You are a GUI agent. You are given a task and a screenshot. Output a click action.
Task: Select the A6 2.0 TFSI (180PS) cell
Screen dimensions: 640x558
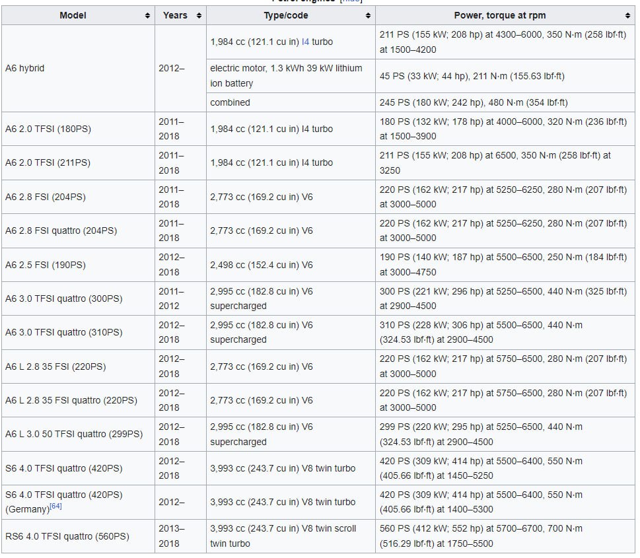coord(78,129)
